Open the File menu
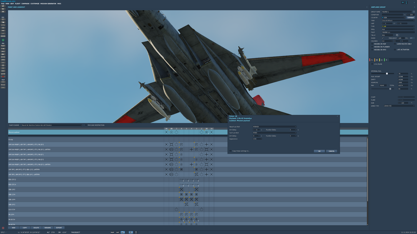This screenshot has width=417, height=234. point(3,4)
